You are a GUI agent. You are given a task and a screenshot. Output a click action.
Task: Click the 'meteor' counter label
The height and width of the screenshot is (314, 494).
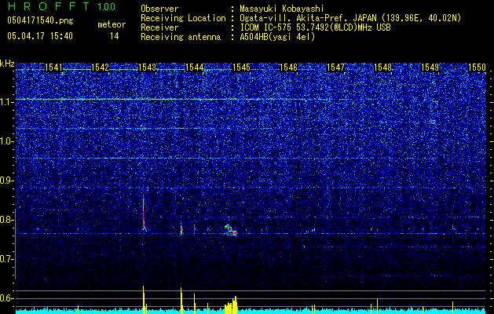tap(112, 24)
